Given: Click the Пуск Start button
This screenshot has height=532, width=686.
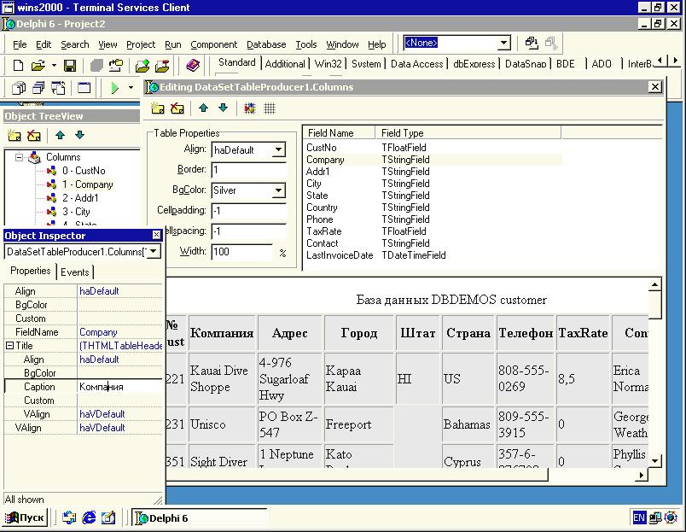Looking at the screenshot, I should 26,517.
